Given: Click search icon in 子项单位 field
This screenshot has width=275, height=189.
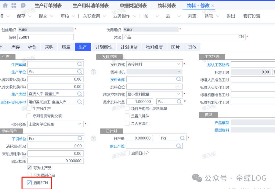Looking at the screenshot, I should coord(80,139).
